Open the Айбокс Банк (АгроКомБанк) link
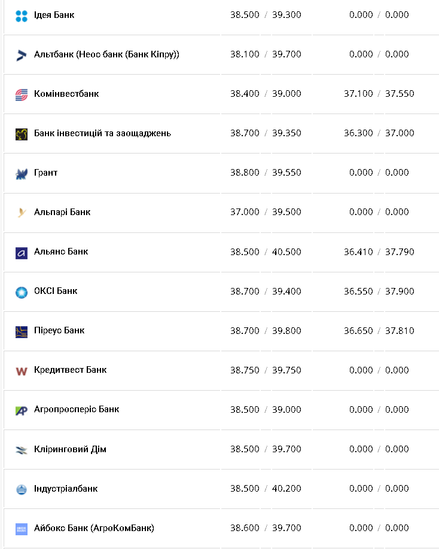 94,528
